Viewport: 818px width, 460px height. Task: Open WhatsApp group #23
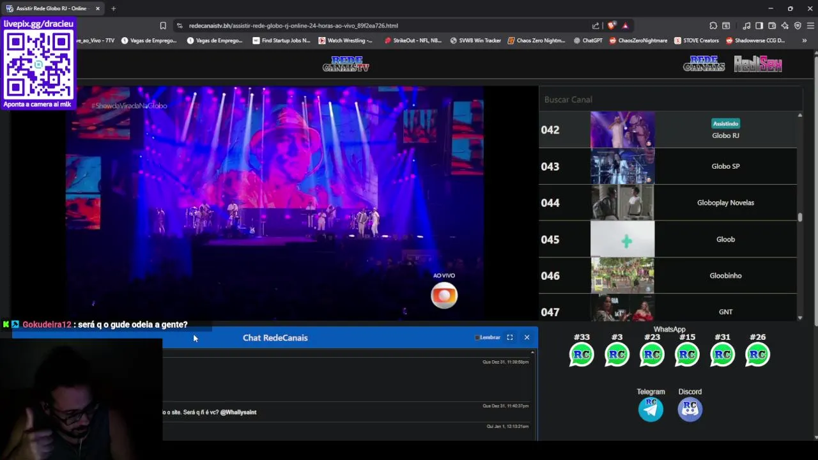pos(652,355)
